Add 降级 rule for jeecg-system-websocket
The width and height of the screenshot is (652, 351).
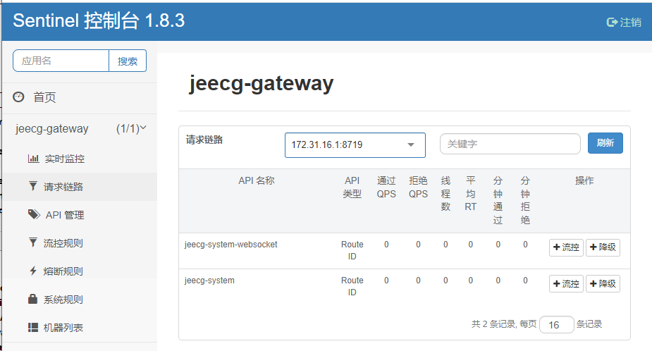(603, 247)
